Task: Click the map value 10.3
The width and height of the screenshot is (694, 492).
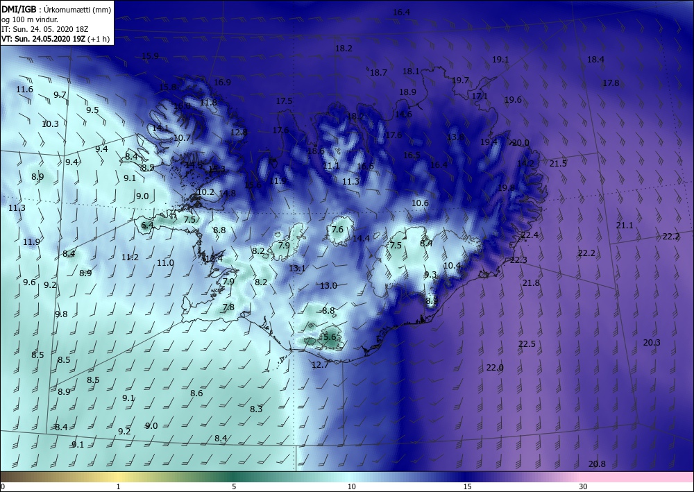Action: coord(50,124)
